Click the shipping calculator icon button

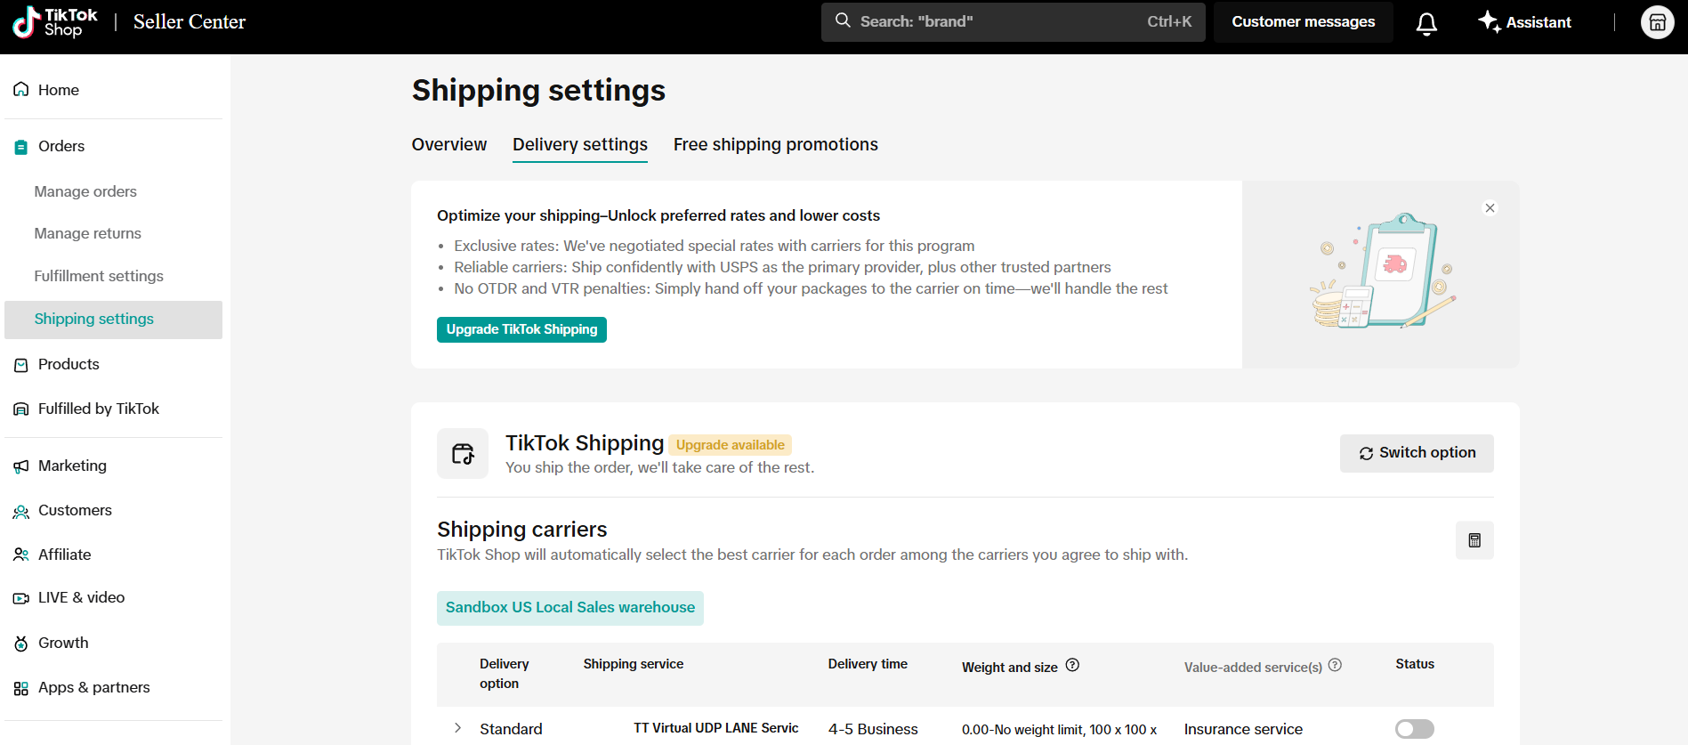[1474, 540]
